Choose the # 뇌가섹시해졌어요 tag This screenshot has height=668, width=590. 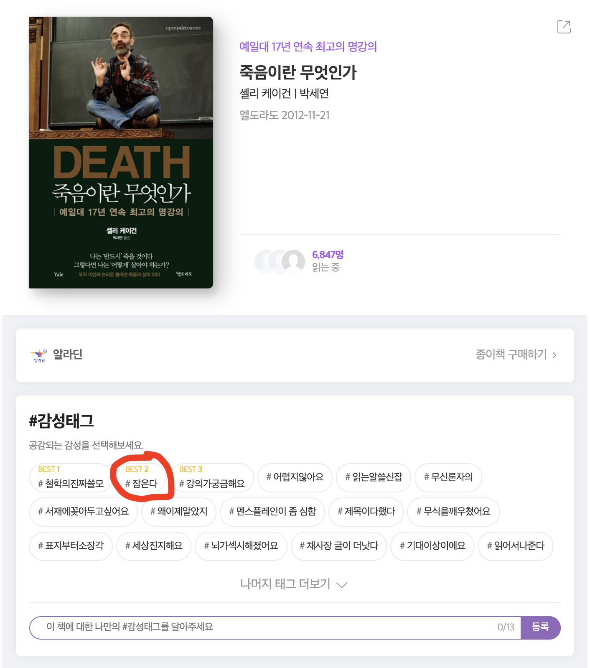(241, 546)
